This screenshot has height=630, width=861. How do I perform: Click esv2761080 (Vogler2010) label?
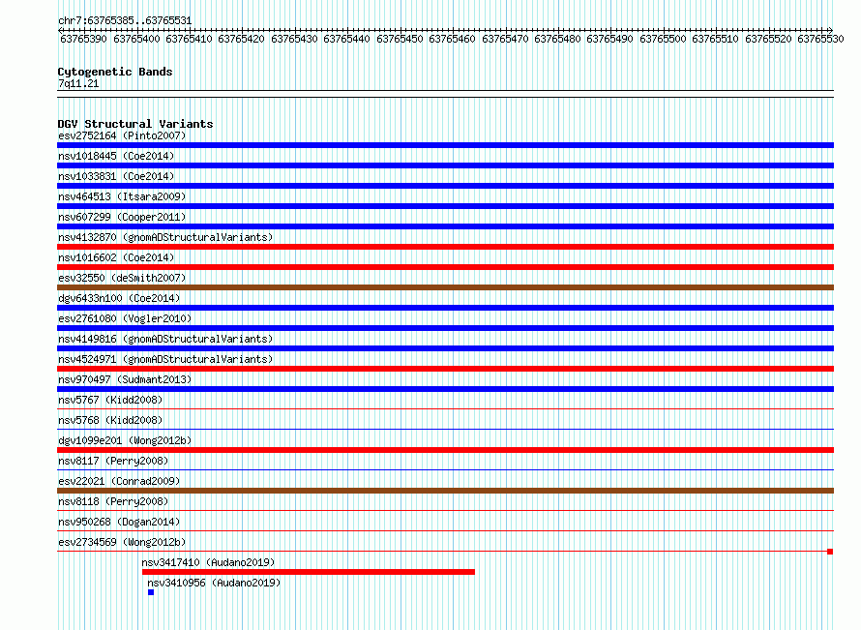[125, 318]
